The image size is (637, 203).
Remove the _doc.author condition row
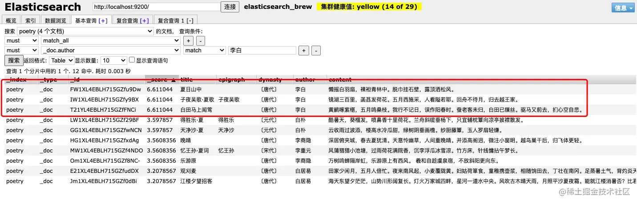pos(316,51)
